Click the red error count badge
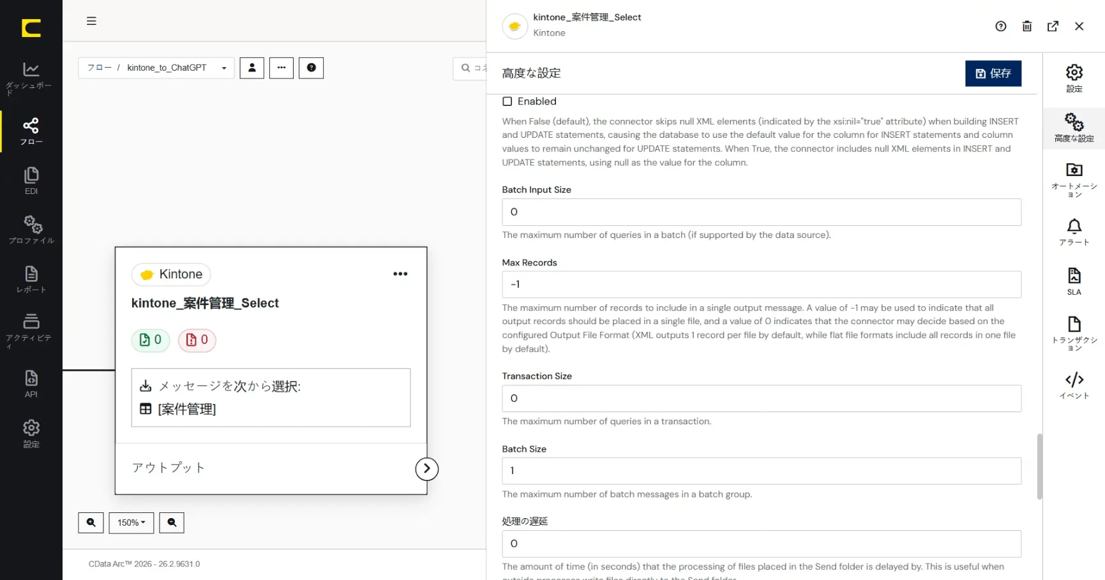The height and width of the screenshot is (580, 1105). coord(197,340)
